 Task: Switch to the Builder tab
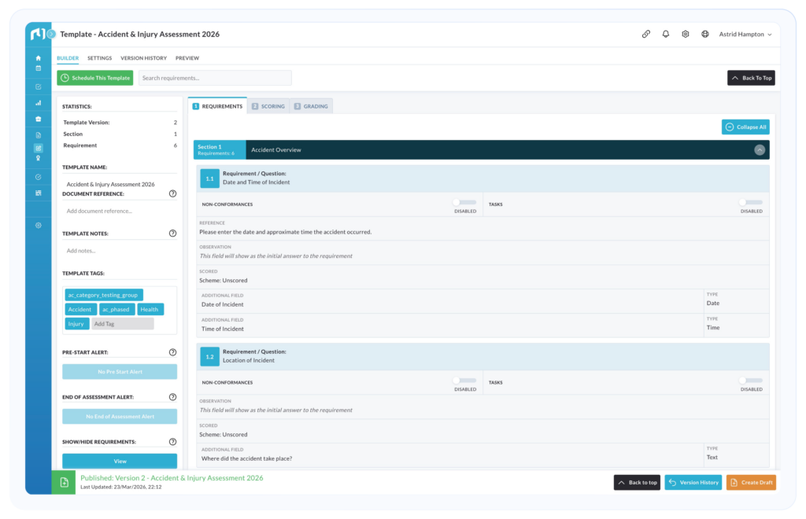click(68, 58)
